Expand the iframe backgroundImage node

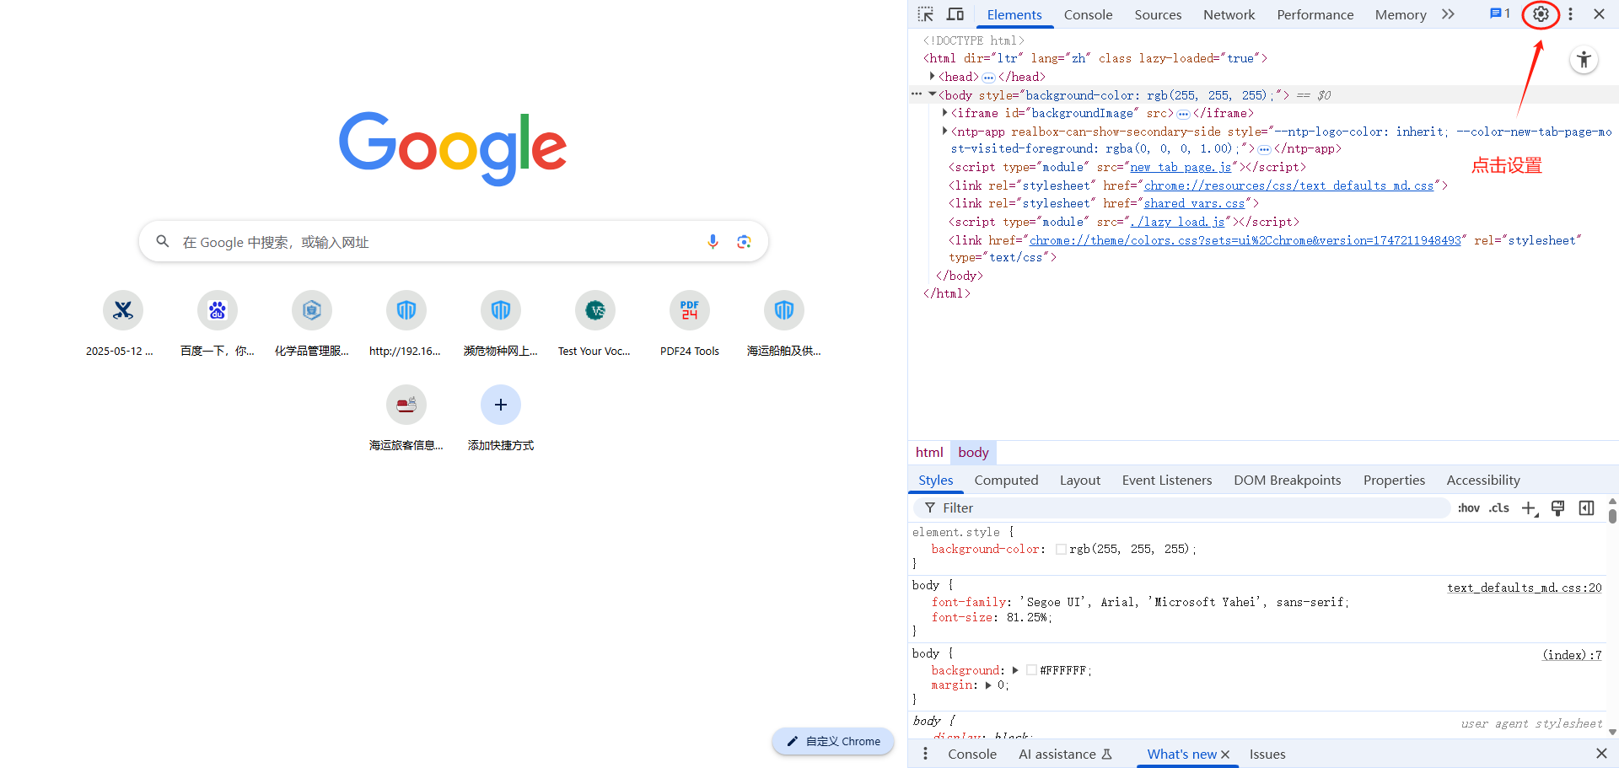(944, 113)
